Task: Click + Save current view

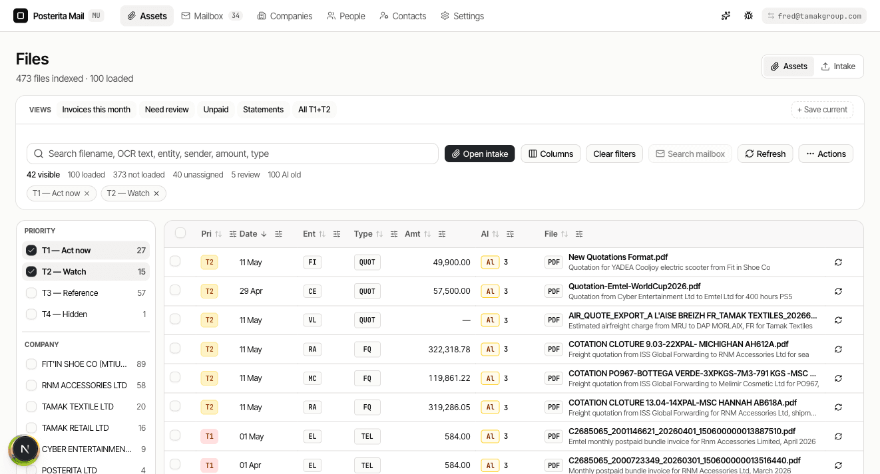Action: point(822,110)
